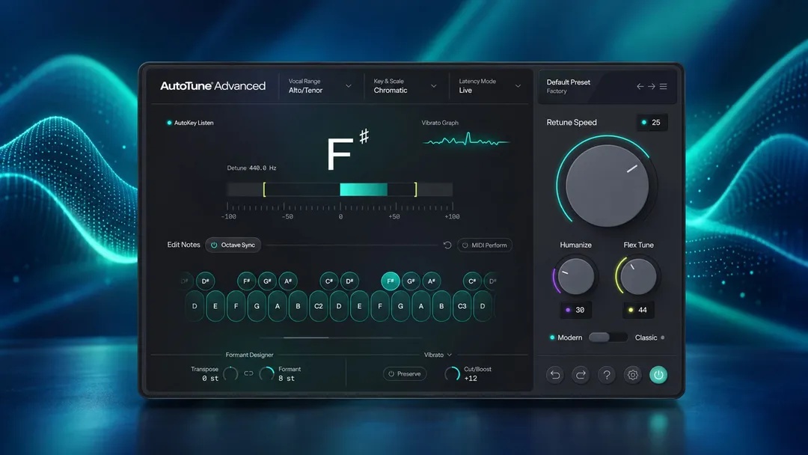Open settings with the gear icon
Viewport: 808px width, 455px height.
pyautogui.click(x=633, y=375)
